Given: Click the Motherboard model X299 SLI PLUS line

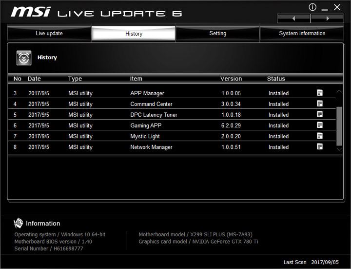Looking at the screenshot, I should (x=195, y=234).
